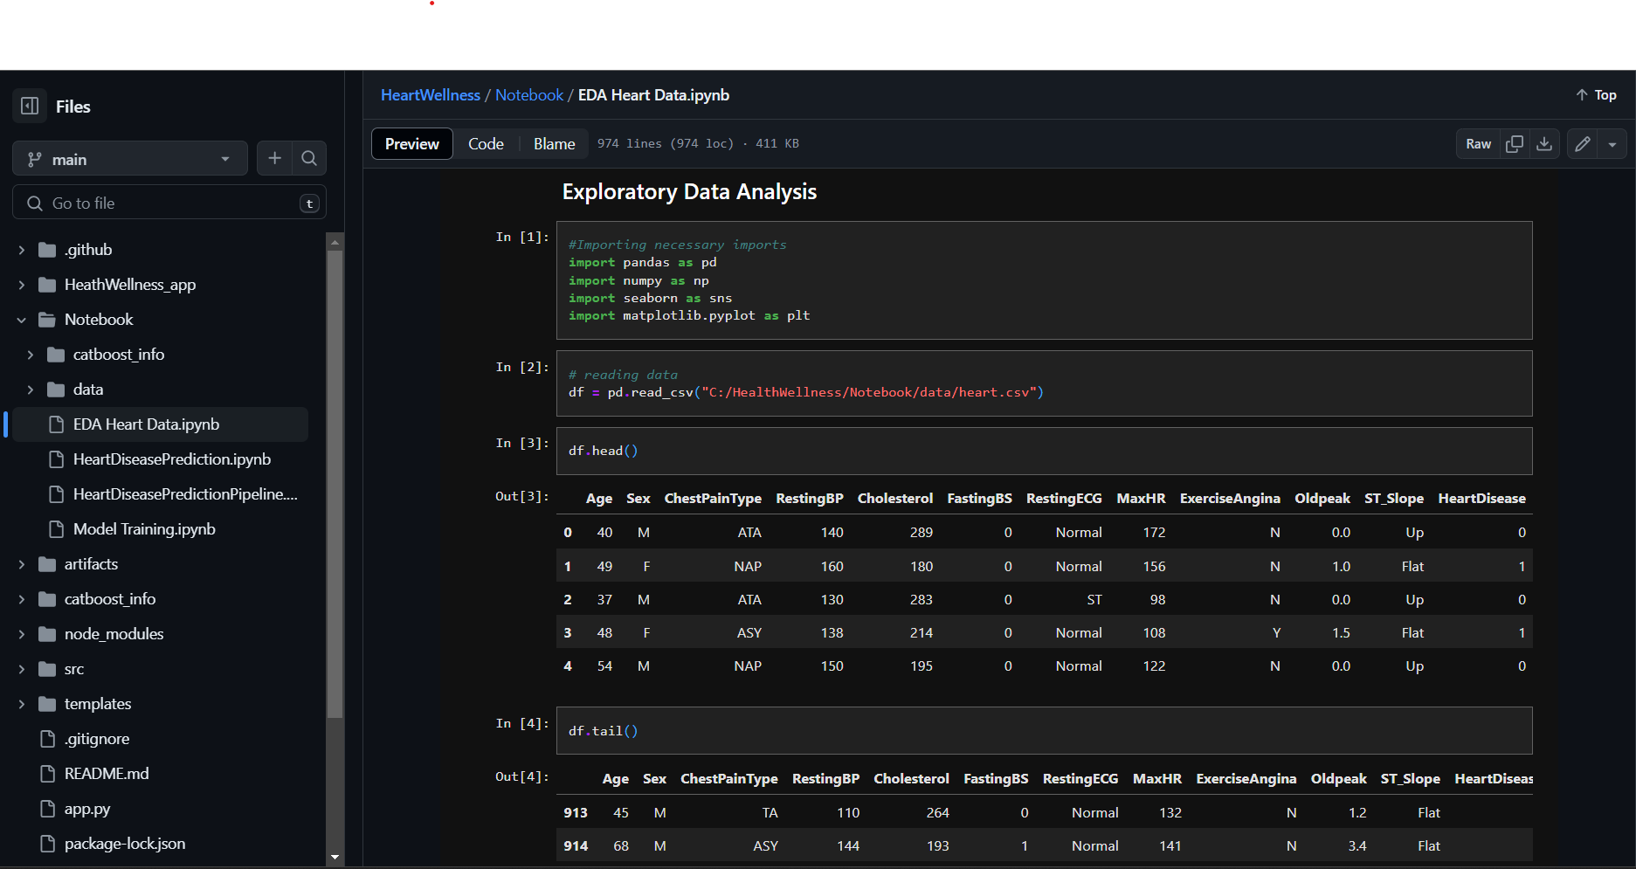Collapse the Files side panel icon
Image resolution: width=1636 pixels, height=869 pixels.
click(30, 106)
